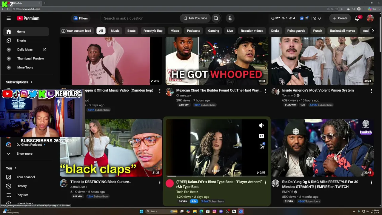Image resolution: width=382 pixels, height=215 pixels.
Task: Show more category chips with the right arrow
Action: [373, 31]
